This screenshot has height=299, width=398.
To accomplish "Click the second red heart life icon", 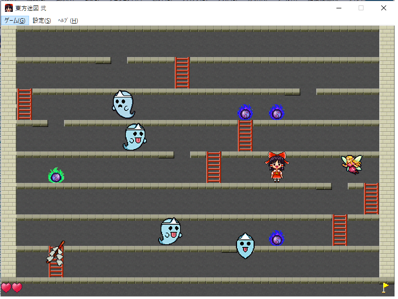I will (x=17, y=288).
